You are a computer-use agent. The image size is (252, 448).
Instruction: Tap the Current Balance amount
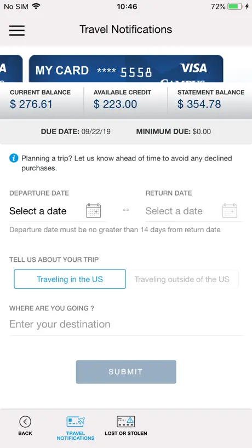tap(31, 104)
